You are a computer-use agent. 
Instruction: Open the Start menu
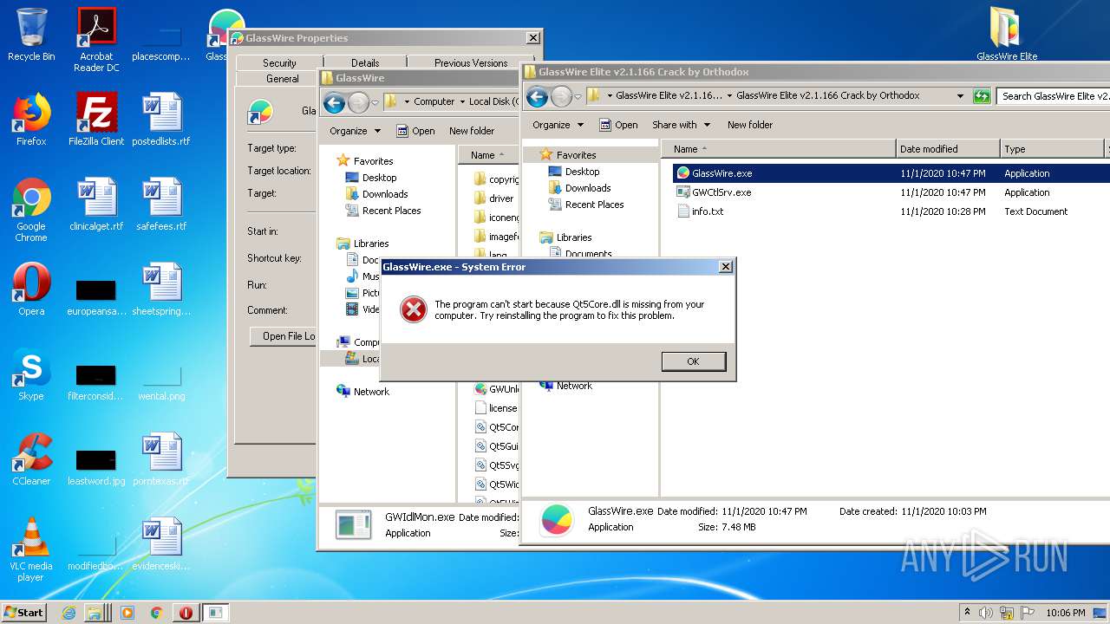pos(23,613)
